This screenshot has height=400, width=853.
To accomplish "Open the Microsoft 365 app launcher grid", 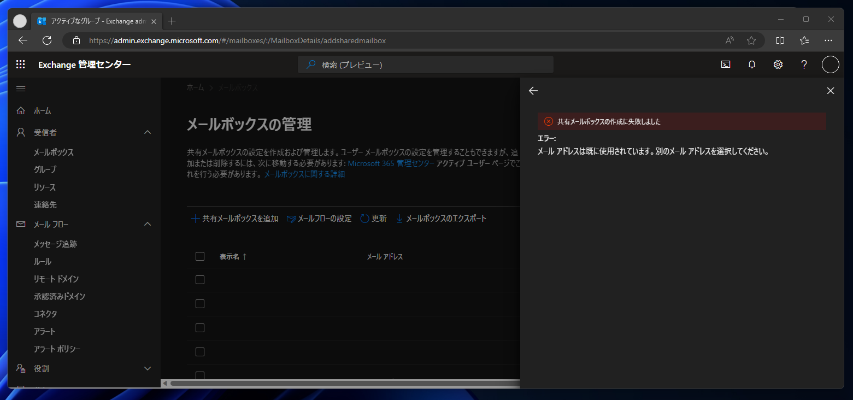I will click(x=20, y=64).
